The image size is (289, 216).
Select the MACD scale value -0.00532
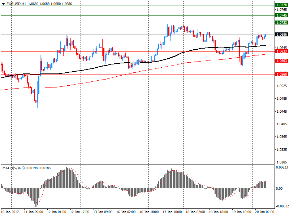click(282, 206)
